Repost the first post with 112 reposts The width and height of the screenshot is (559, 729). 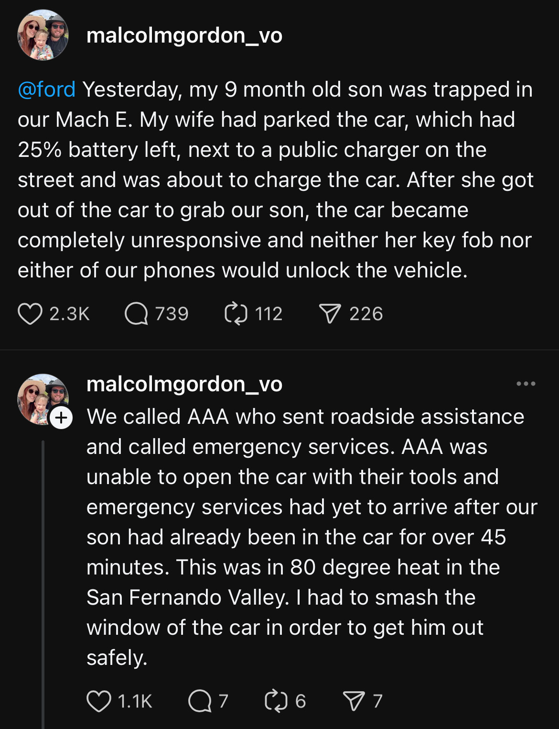click(236, 314)
